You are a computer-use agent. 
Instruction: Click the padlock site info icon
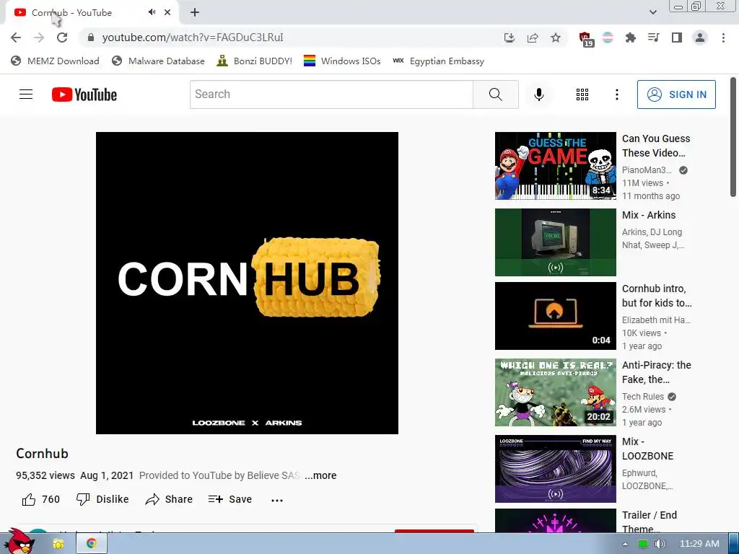[x=91, y=38]
